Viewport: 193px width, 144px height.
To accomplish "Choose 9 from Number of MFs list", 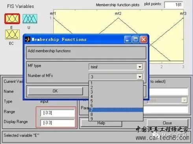I will point(116,119).
